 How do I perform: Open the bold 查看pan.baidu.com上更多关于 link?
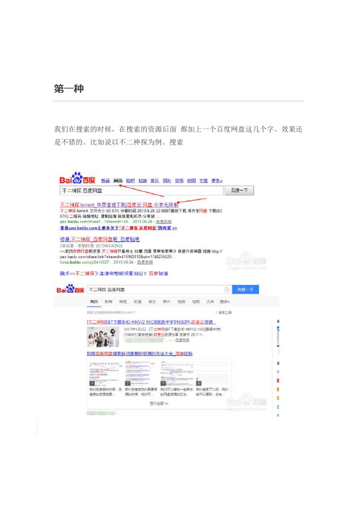point(118,228)
